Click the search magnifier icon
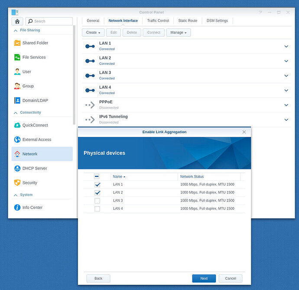This screenshot has height=290, width=299. [30, 21]
